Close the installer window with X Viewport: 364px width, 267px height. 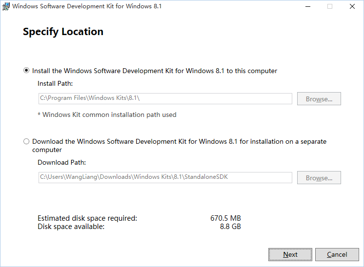(x=352, y=6)
